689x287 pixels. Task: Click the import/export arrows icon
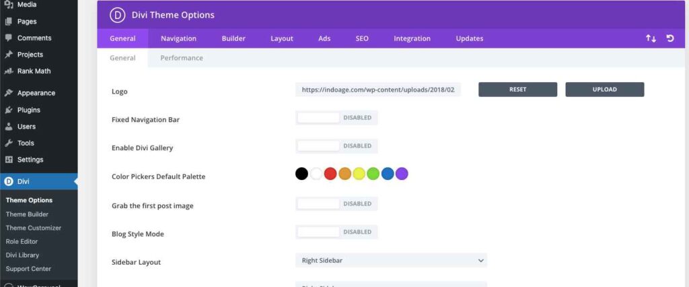651,38
